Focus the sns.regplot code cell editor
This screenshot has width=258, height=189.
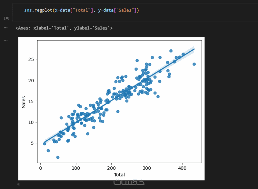161,11
